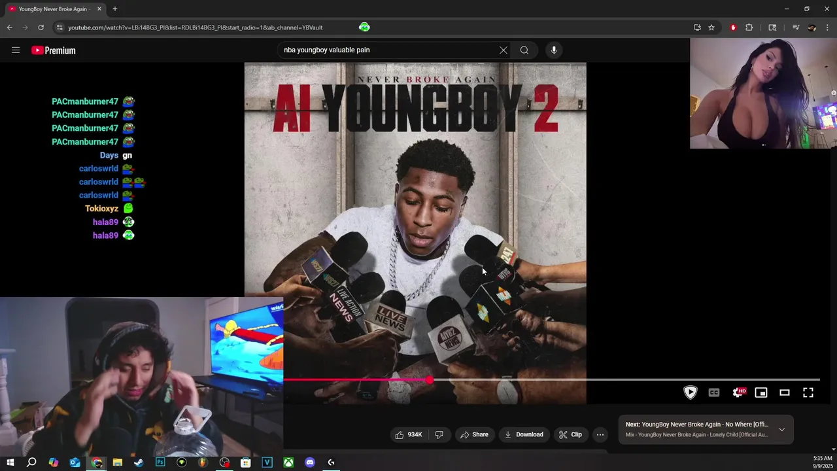Like the video with 934K likes
This screenshot has width=837, height=471.
(409, 434)
